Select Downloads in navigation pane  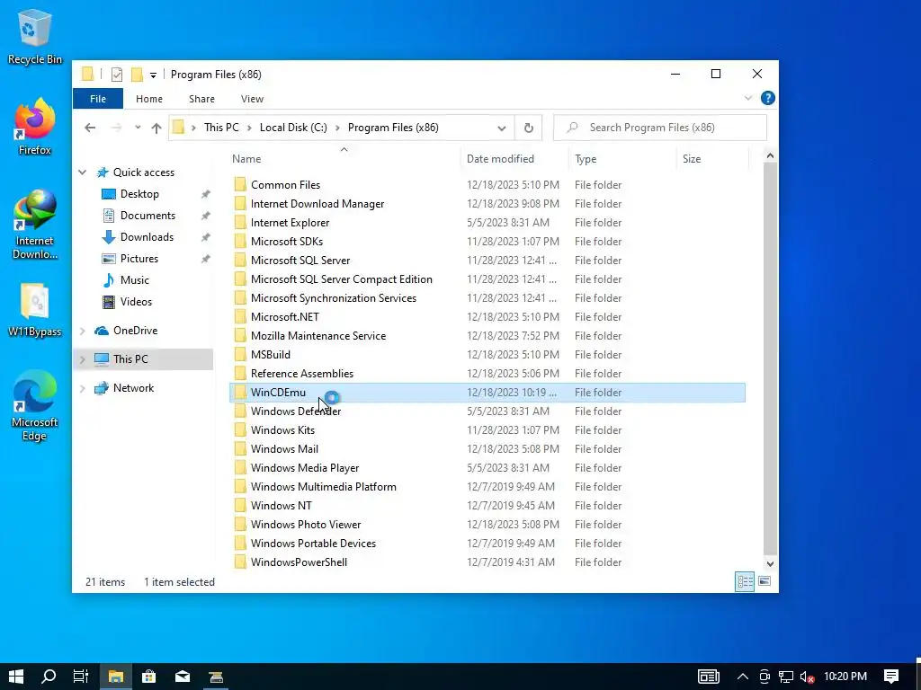click(147, 237)
